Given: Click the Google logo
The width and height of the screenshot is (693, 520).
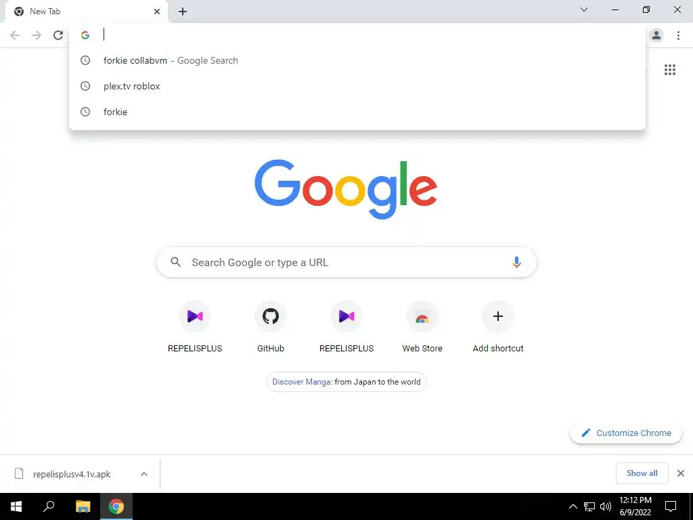Looking at the screenshot, I should tap(346, 190).
